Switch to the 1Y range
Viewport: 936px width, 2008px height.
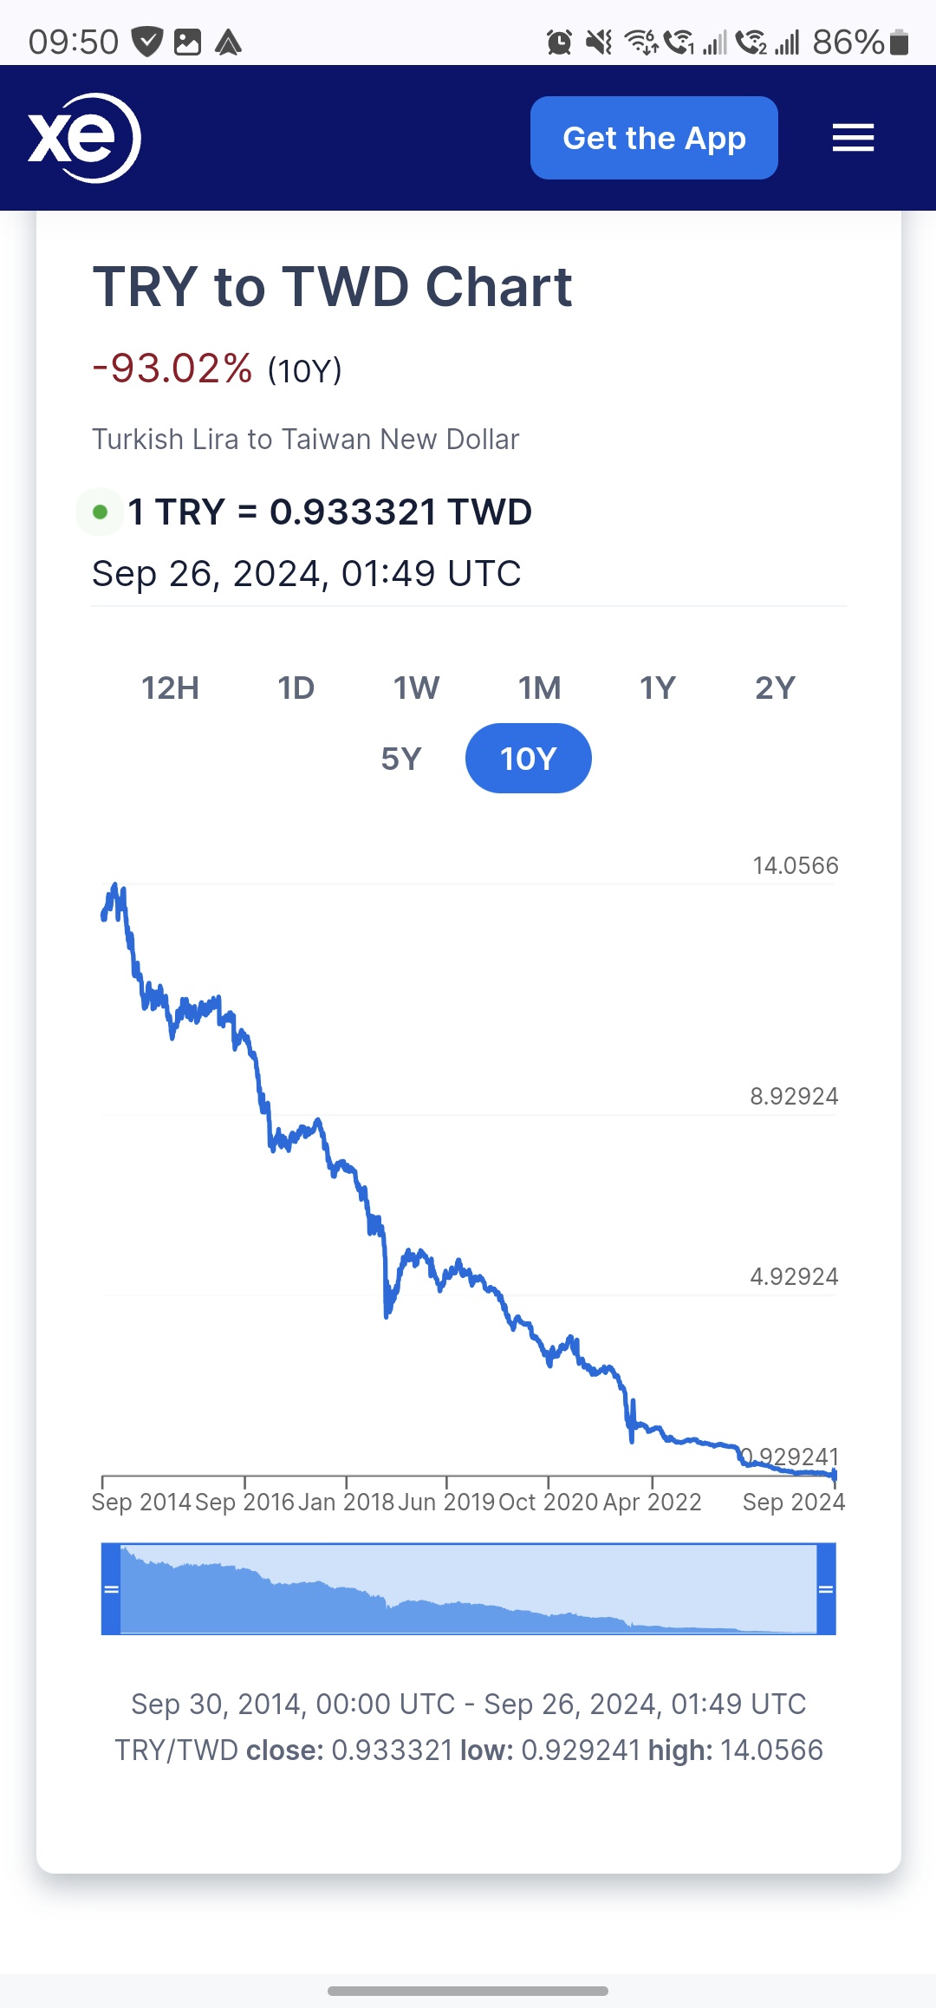pos(657,688)
